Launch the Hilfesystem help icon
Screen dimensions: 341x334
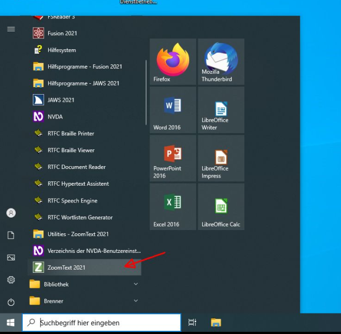[x=84, y=50]
